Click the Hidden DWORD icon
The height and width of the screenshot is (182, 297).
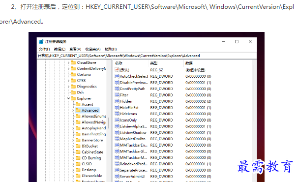click(x=117, y=101)
